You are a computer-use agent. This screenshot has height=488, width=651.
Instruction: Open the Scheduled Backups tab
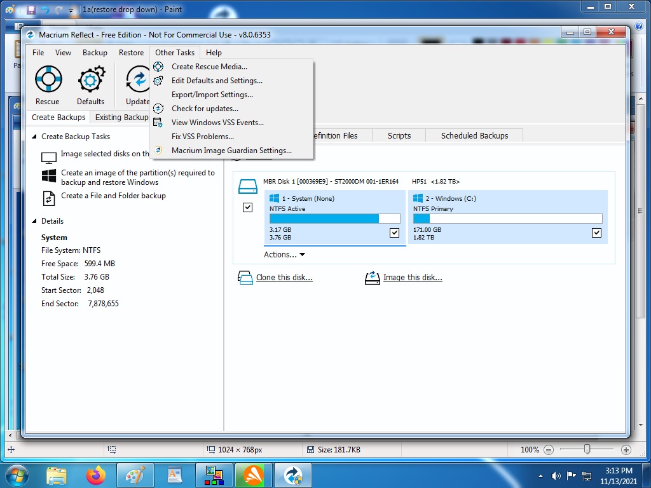point(474,136)
